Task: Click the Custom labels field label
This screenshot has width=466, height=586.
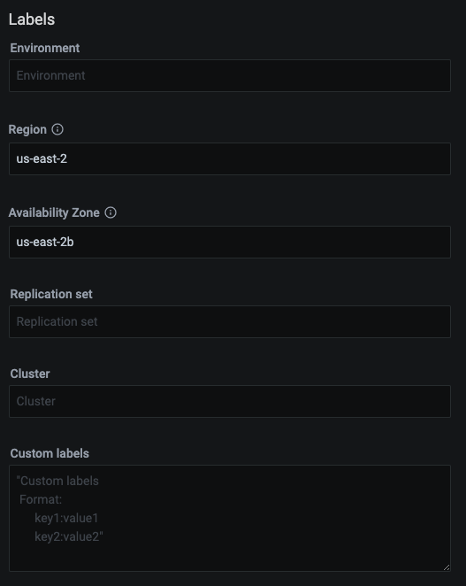Action: [x=50, y=453]
